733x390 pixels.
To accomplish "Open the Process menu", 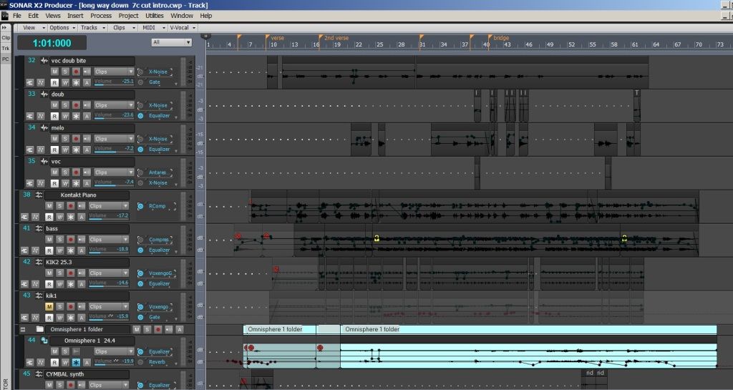I will [x=101, y=15].
